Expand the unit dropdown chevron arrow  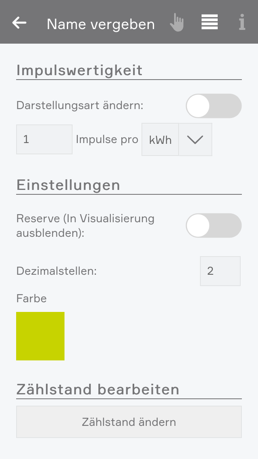pyautogui.click(x=195, y=140)
